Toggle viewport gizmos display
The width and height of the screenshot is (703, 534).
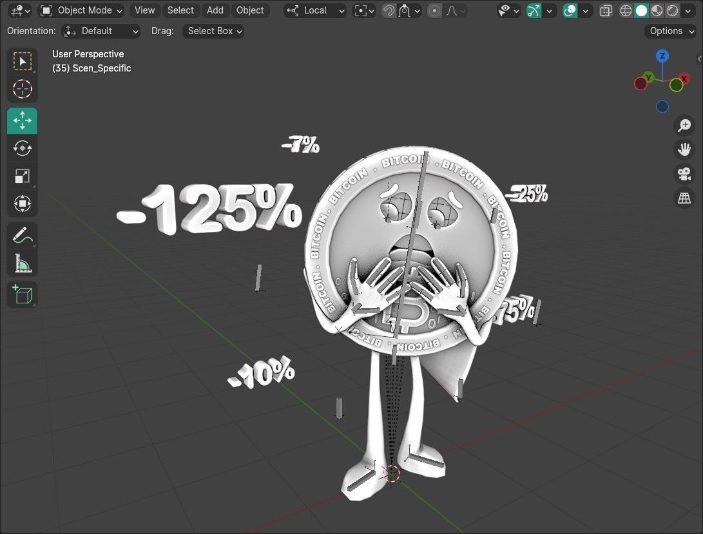tap(534, 10)
